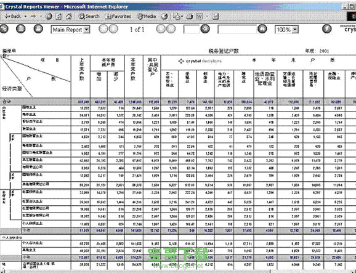Click the Forward arrow button
The width and height of the screenshot is (356, 273).
click(x=33, y=17)
